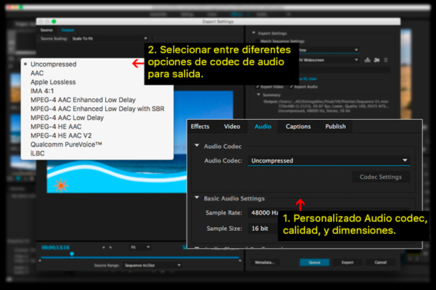The height and width of the screenshot is (290, 436).
Task: Switch to the Video tab
Action: tap(232, 127)
